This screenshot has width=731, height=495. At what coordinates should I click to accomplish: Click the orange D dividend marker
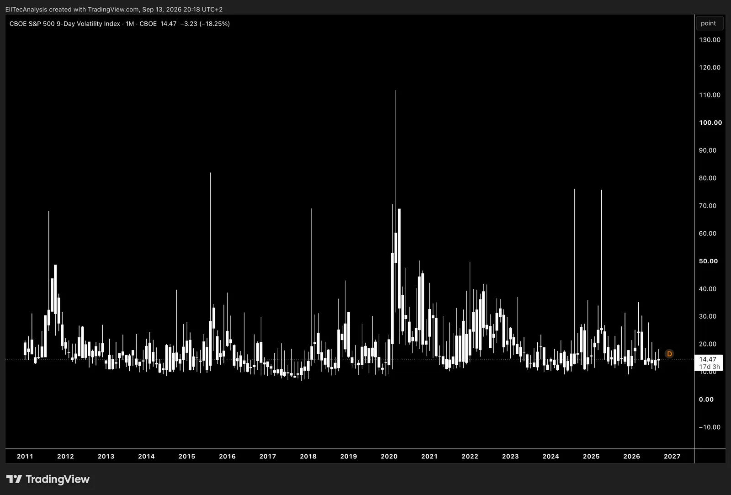(x=669, y=354)
